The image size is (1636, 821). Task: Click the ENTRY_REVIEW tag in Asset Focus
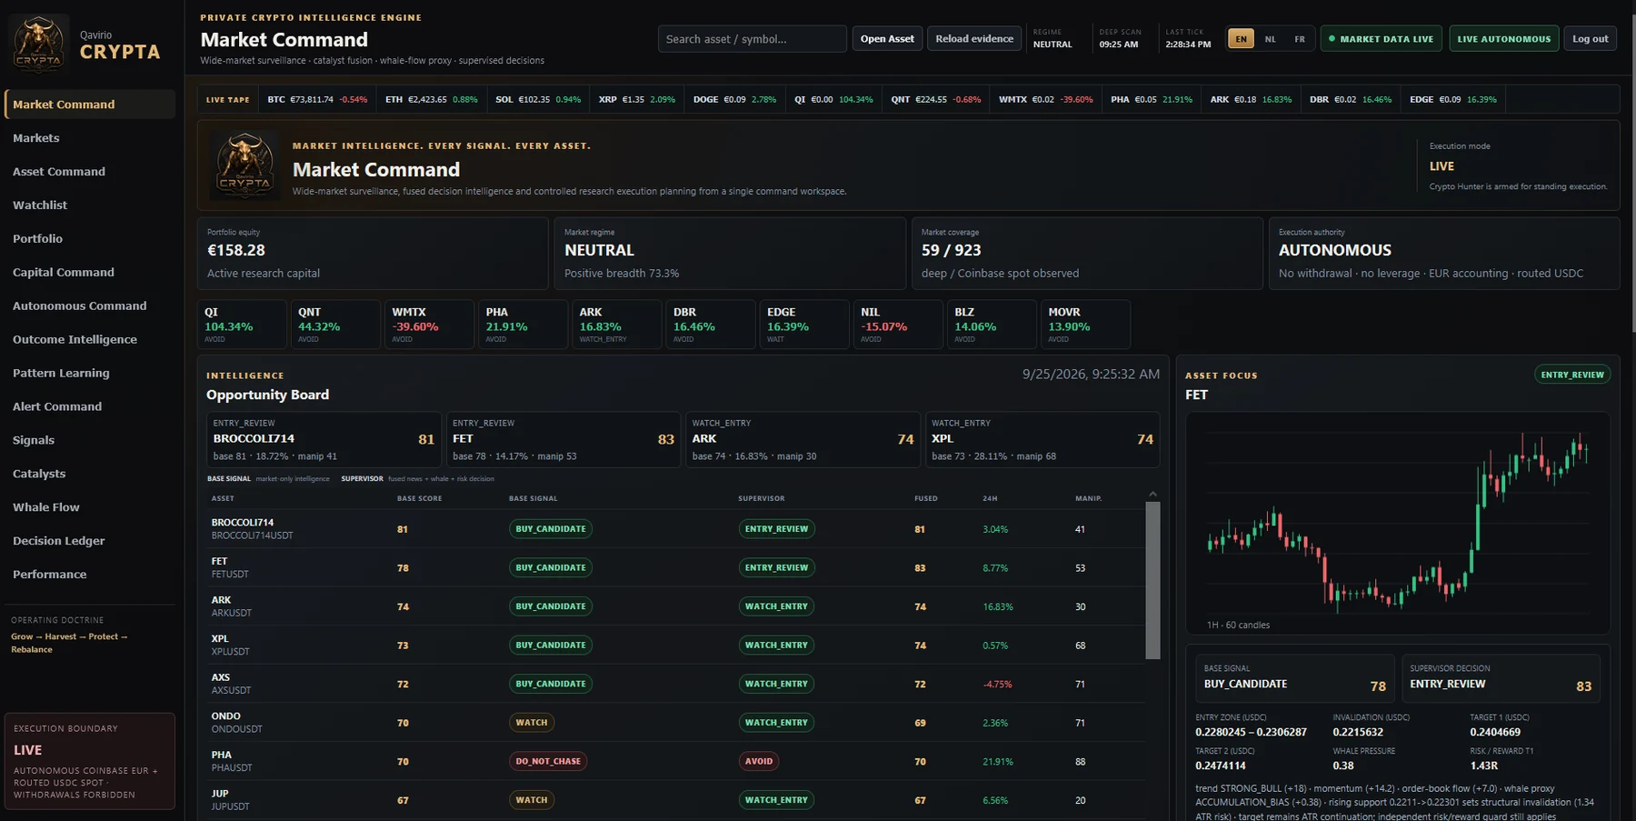coord(1572,375)
